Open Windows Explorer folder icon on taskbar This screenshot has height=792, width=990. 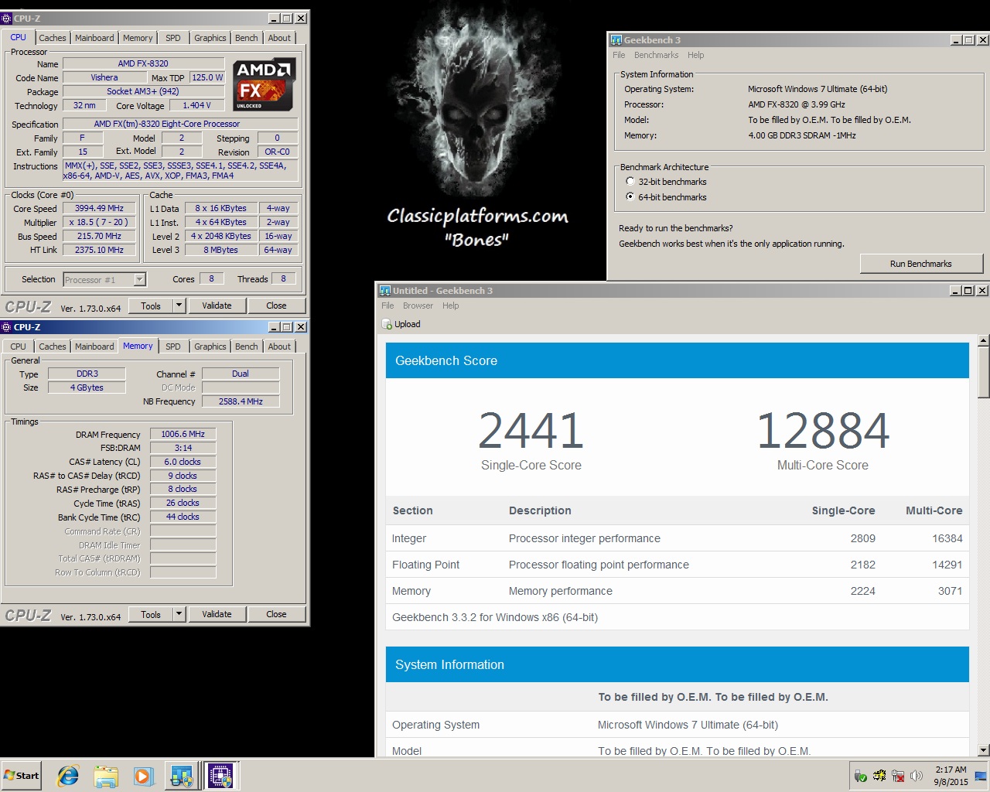[106, 776]
